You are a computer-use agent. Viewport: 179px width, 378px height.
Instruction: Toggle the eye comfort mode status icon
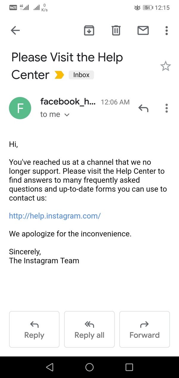click(x=137, y=7)
